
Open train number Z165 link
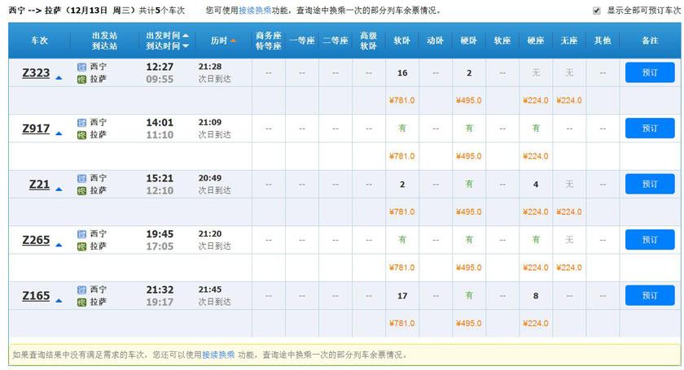(x=36, y=296)
